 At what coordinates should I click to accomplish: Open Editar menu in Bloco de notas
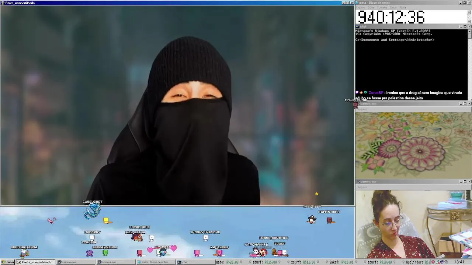tap(371, 7)
